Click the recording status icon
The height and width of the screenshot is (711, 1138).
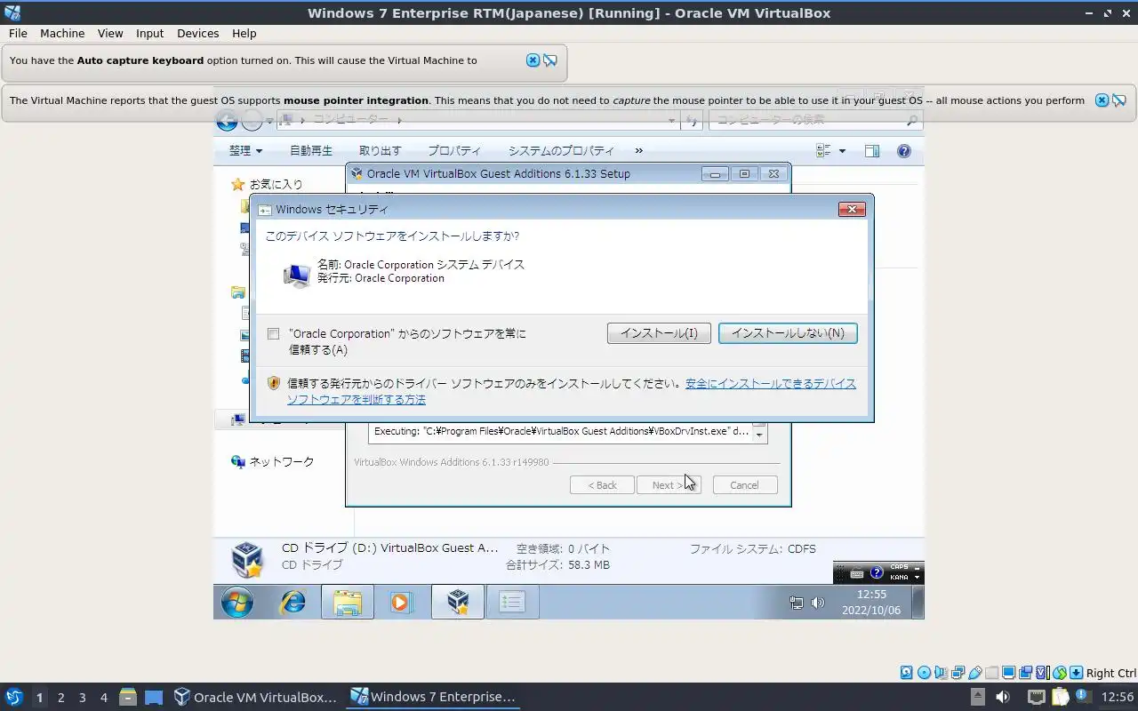tap(1026, 673)
